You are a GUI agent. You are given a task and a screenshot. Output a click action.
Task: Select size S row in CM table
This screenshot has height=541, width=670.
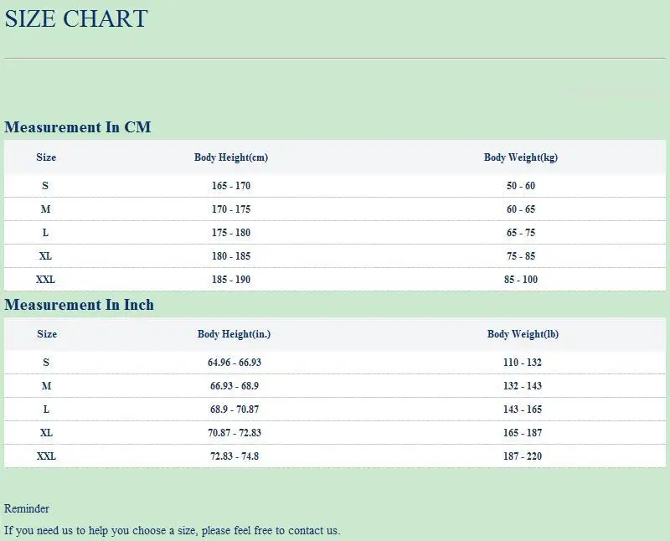[335, 186]
